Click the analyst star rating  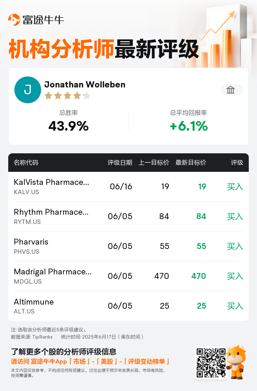point(68,95)
